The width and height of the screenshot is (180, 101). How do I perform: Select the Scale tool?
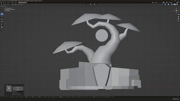pyautogui.click(x=2, y=19)
